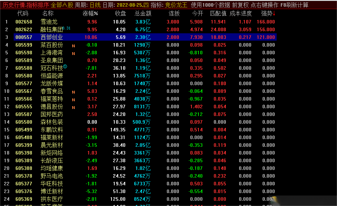Select stock code 000557
337x206 pixels.
tap(24, 37)
